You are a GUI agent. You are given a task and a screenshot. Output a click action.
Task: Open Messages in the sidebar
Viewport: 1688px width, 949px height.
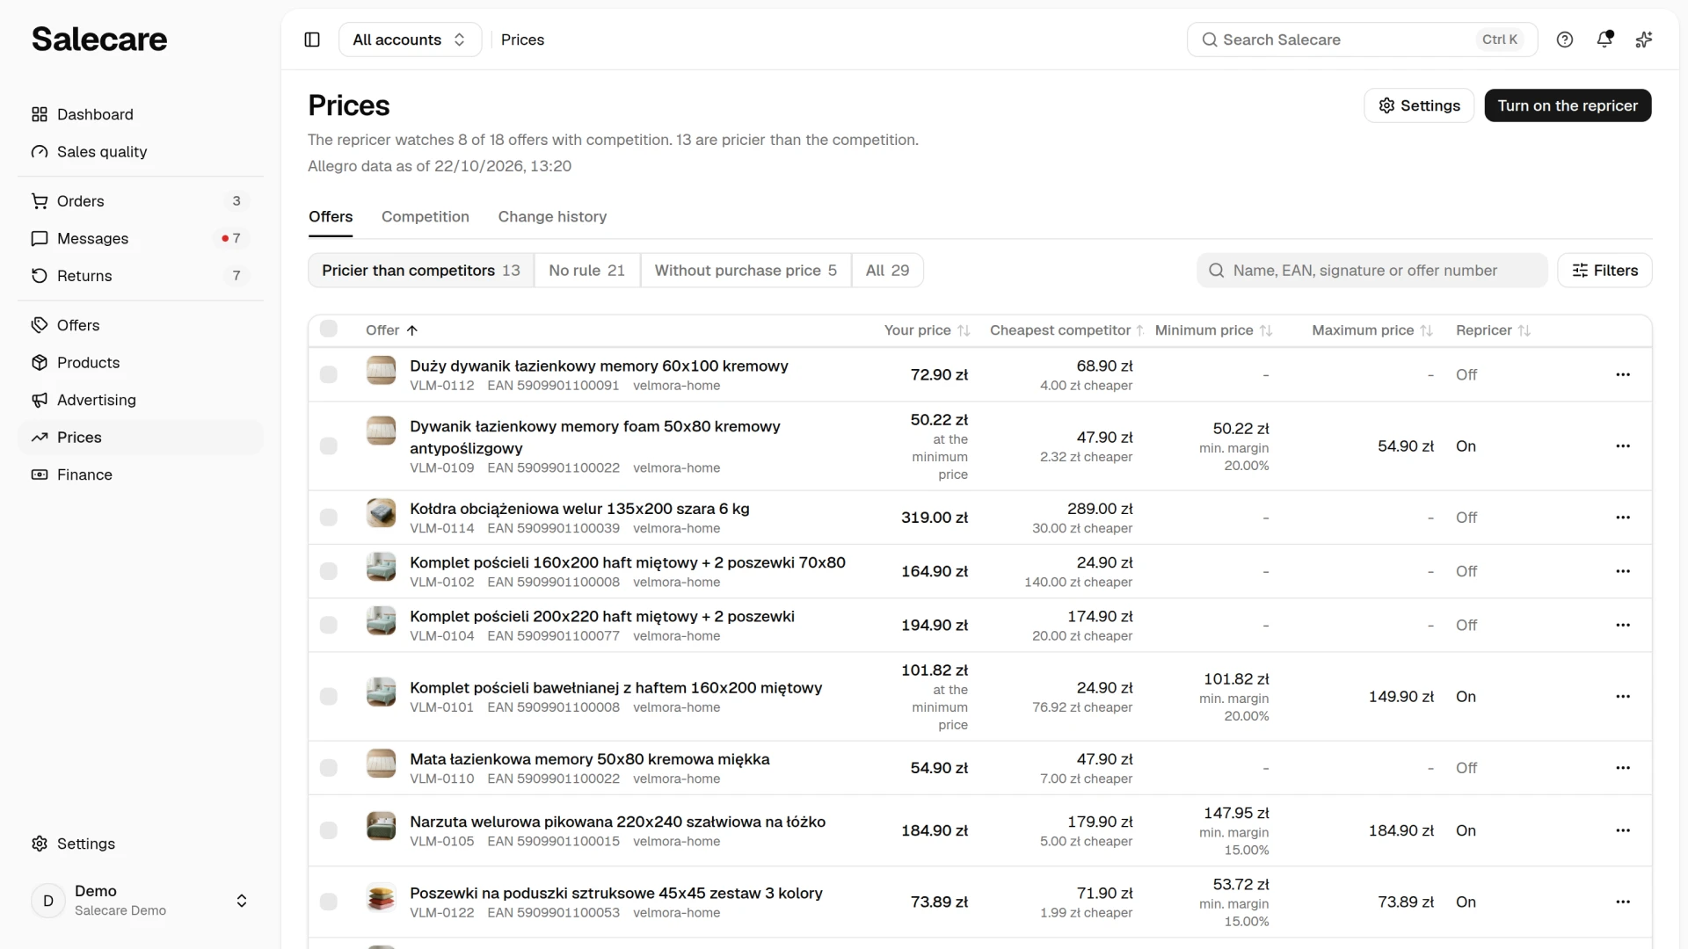tap(141, 238)
